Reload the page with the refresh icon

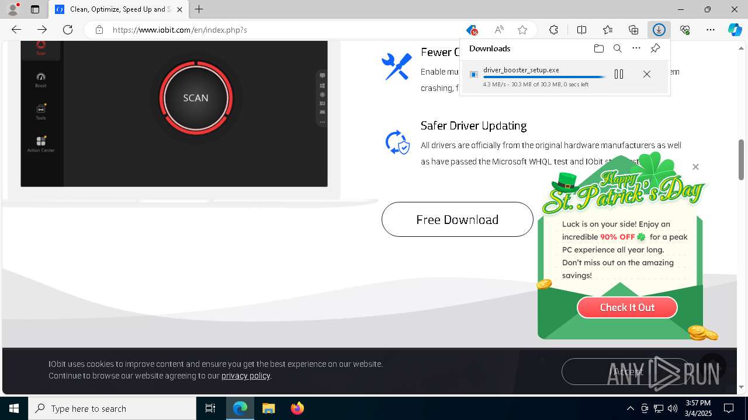[68, 30]
